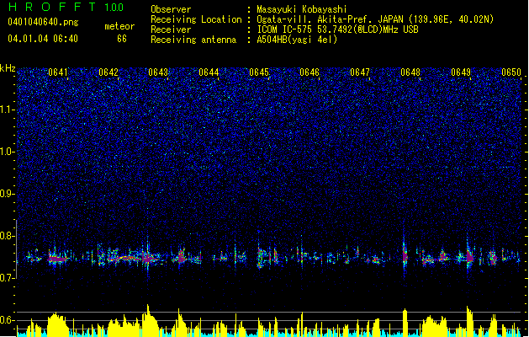The image size is (529, 337).
Task: Click the 0.8 kHz axis label
Action: point(8,236)
